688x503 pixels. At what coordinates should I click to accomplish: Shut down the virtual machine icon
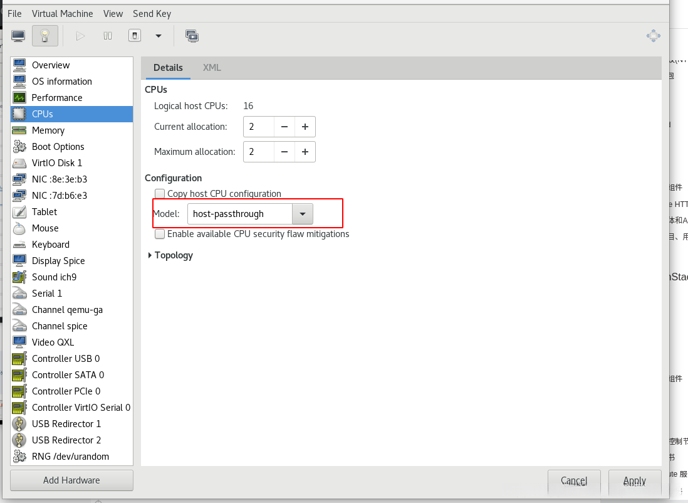click(x=135, y=36)
